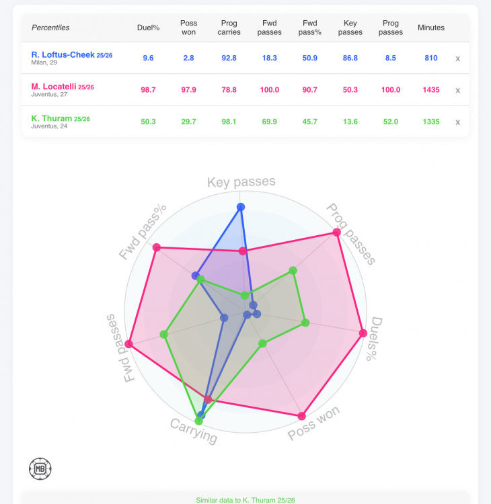Click Thuram's green Fwd passes radar point
The width and height of the screenshot is (491, 504).
click(x=163, y=334)
